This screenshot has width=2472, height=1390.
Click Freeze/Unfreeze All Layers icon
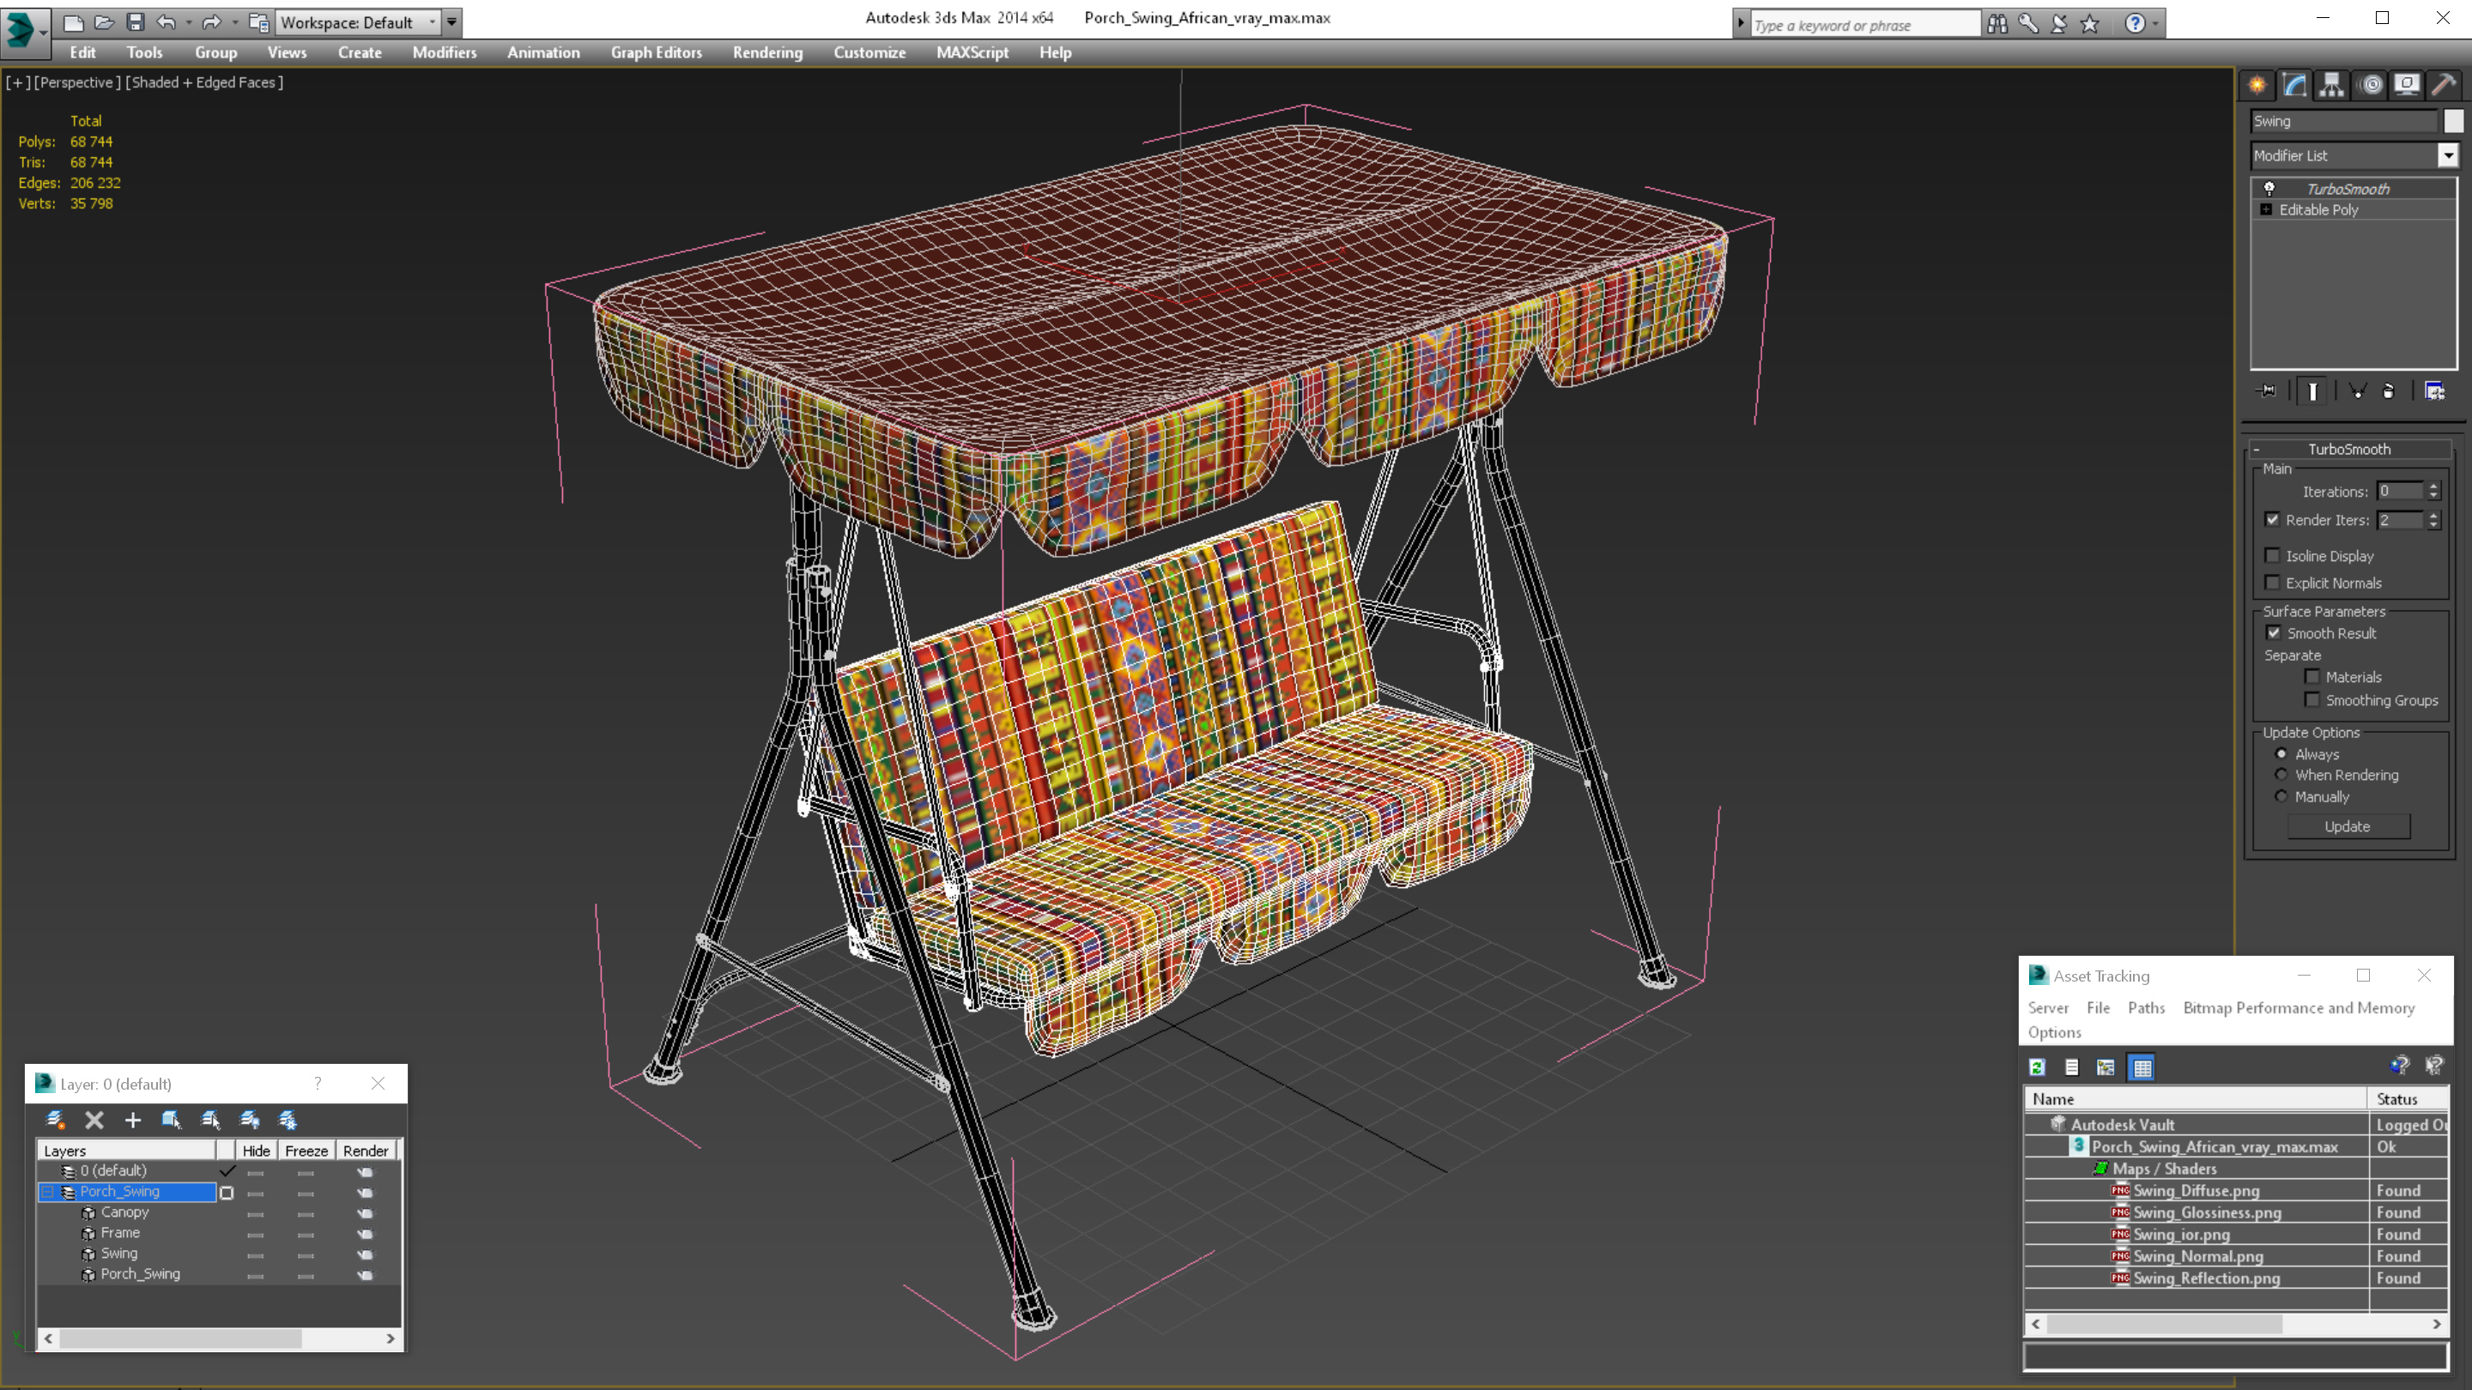point(288,1120)
